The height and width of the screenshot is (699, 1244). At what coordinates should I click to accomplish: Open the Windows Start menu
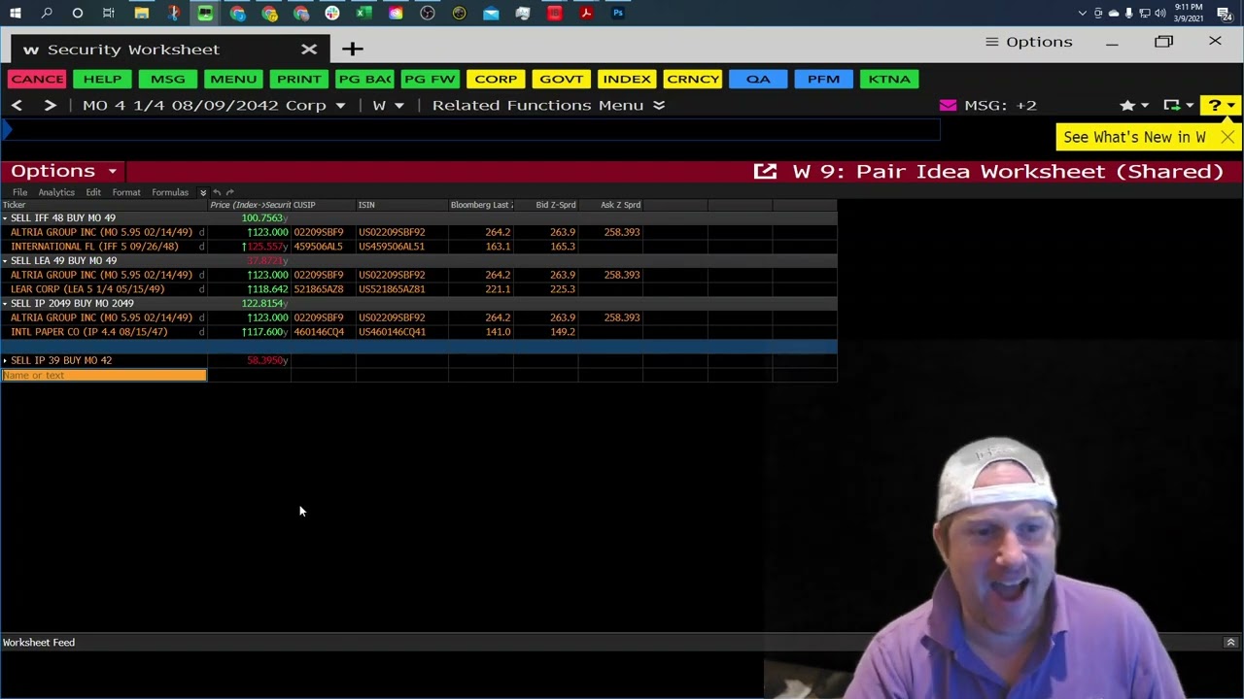coord(16,13)
